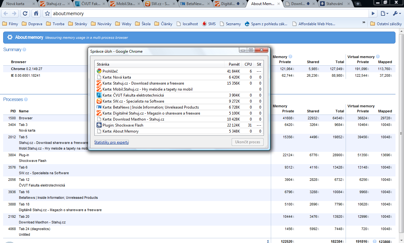Select Karta: About Memory row

[179, 131]
